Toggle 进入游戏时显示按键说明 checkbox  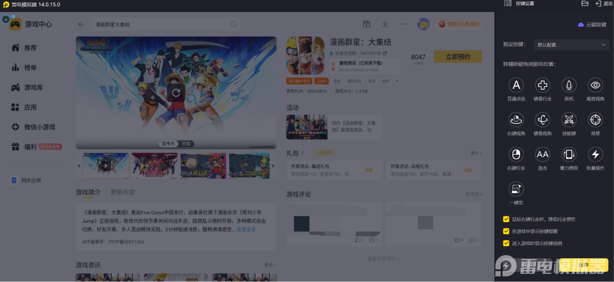coord(507,243)
